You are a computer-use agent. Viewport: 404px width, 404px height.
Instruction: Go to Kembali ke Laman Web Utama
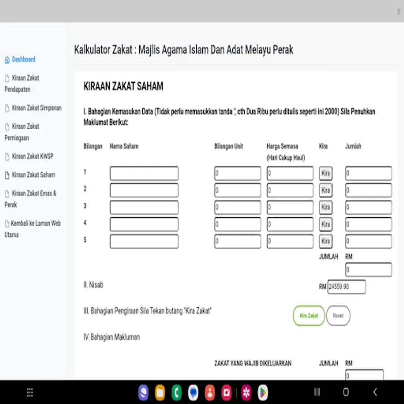pyautogui.click(x=33, y=229)
